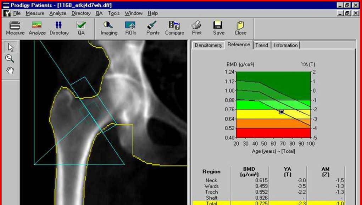Open the Measure menu
The image size is (362, 205).
pyautogui.click(x=35, y=13)
